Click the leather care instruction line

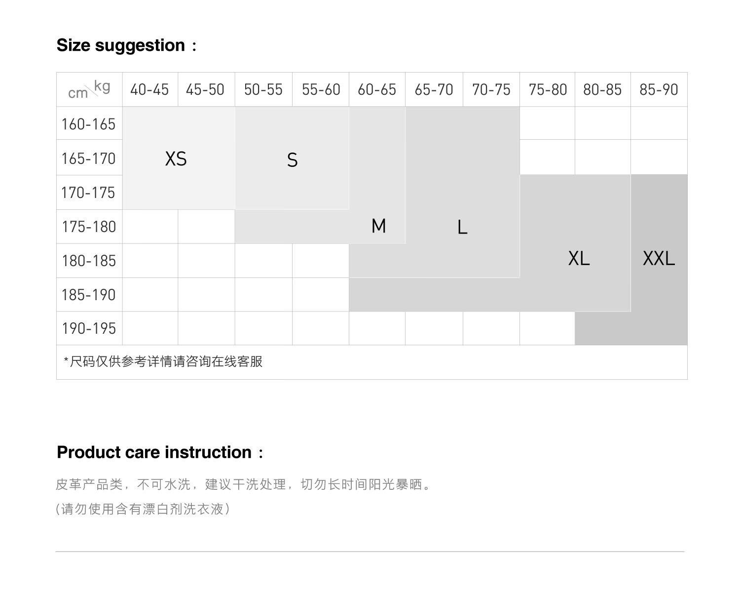point(244,484)
